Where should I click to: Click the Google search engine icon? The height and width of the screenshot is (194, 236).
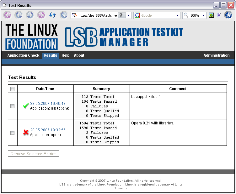137,15
